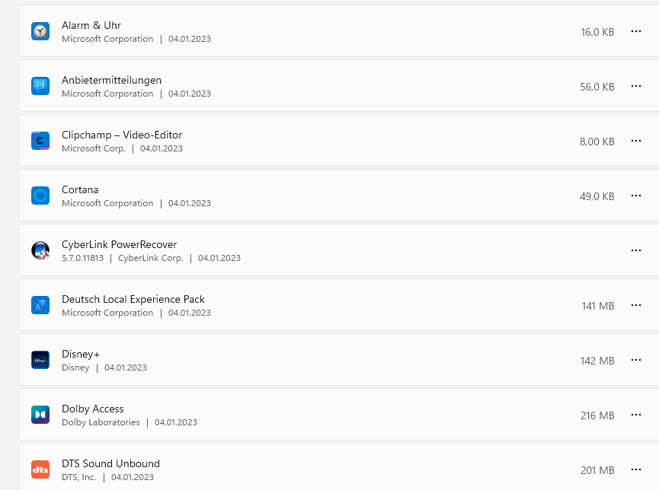
Task: Click the Alarm & Uhr clock icon
Action: click(x=40, y=31)
